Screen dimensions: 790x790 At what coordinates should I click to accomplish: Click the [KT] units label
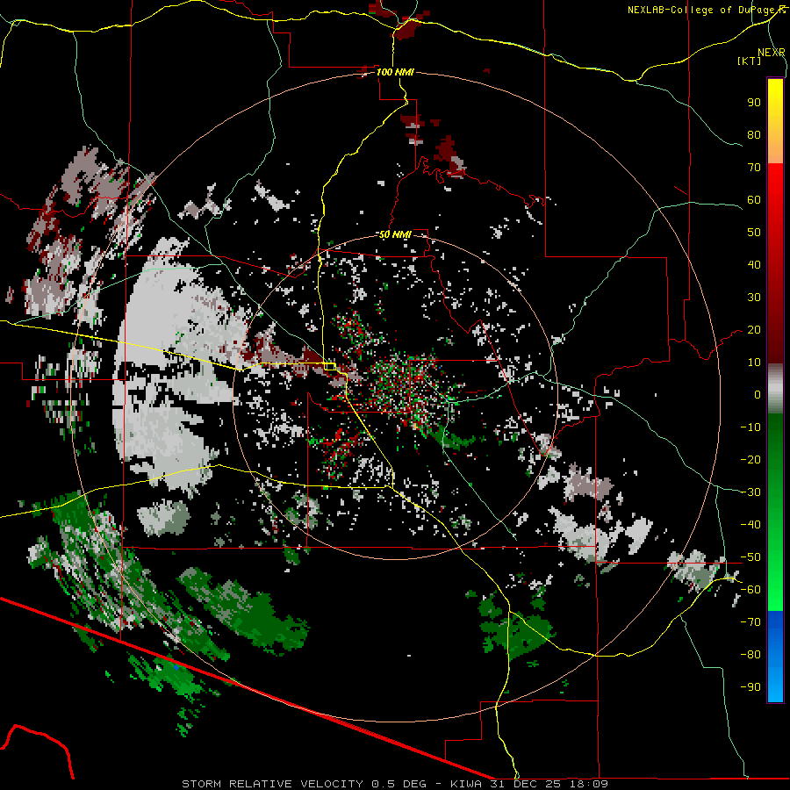(x=749, y=61)
